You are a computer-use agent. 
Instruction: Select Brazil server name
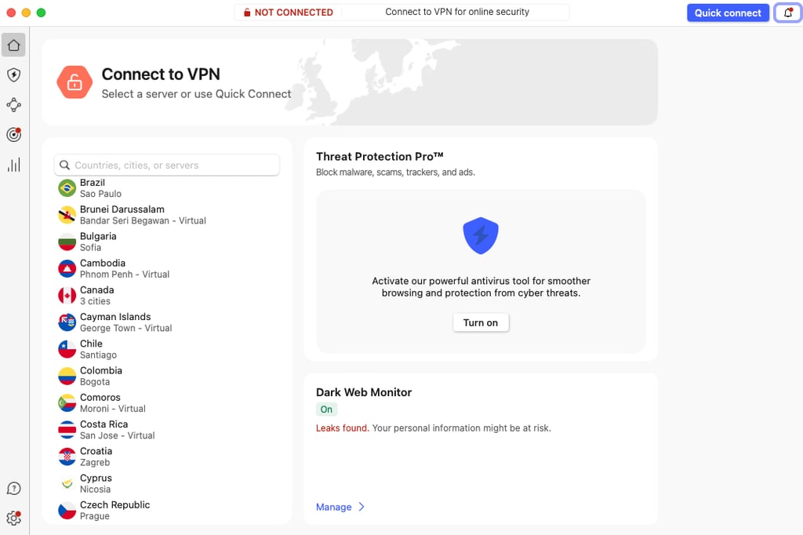tap(93, 183)
